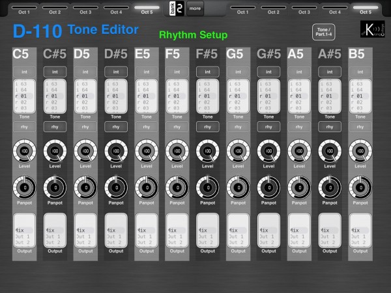Click the D-110 Tone Editor title
The width and height of the screenshot is (391, 293).
(x=76, y=31)
